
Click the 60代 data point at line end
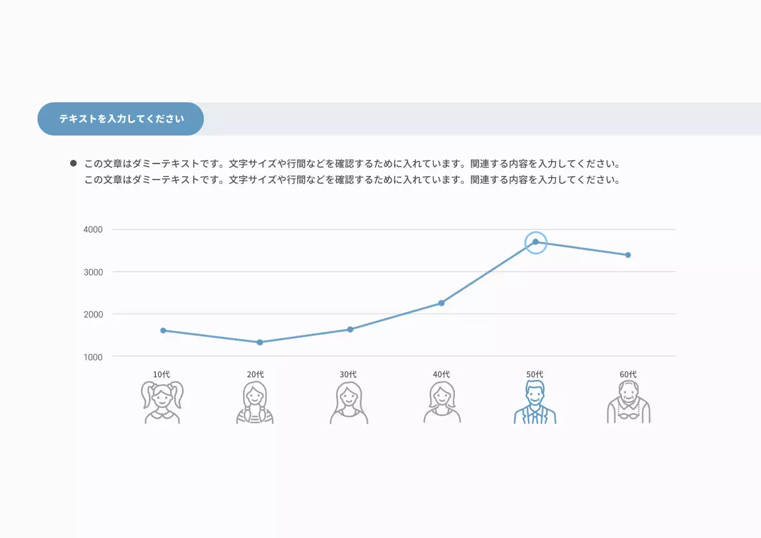[x=628, y=255]
